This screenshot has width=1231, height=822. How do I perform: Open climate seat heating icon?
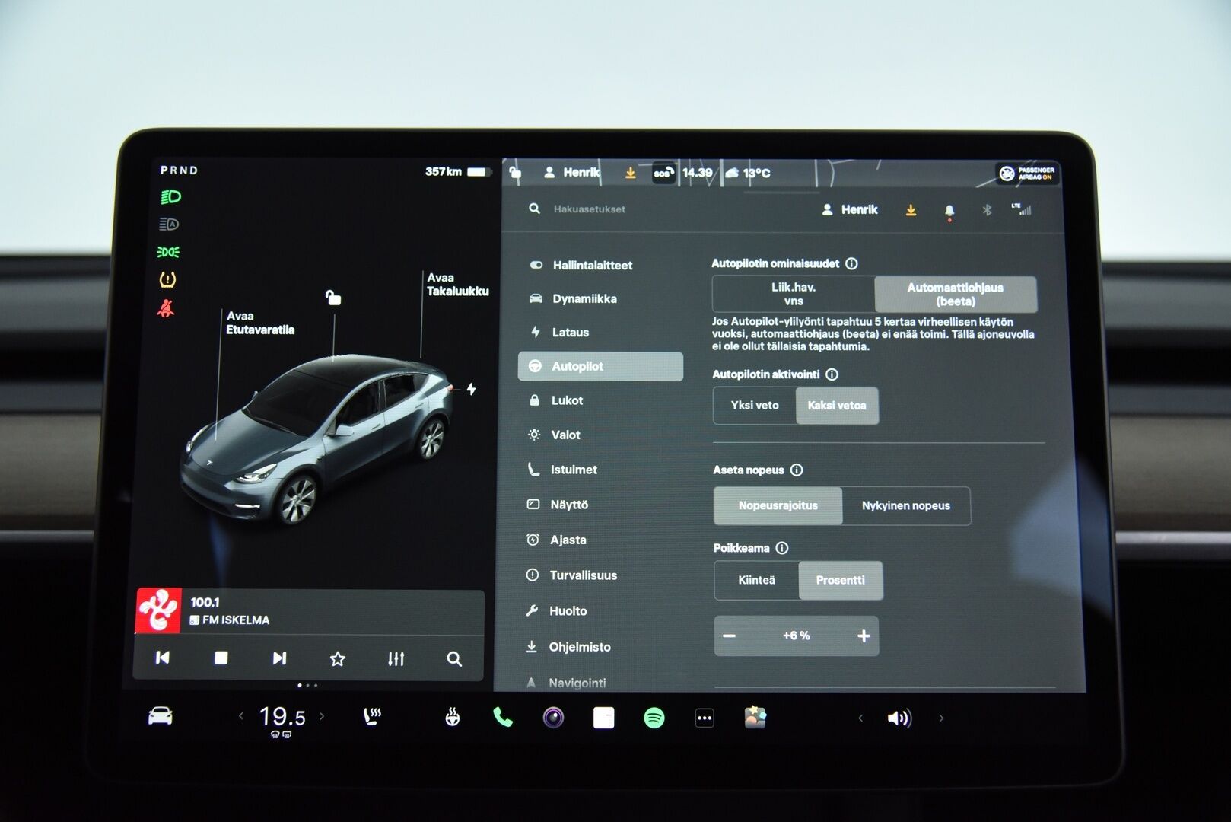pos(371,717)
